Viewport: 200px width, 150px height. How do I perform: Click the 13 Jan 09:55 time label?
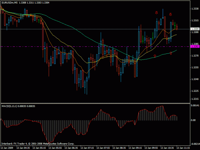[151, 148]
